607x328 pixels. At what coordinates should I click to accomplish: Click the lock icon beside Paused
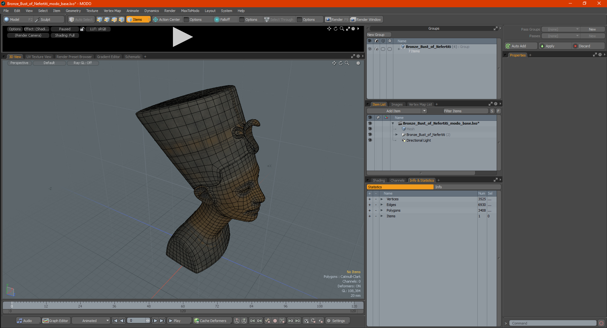pos(82,29)
